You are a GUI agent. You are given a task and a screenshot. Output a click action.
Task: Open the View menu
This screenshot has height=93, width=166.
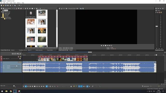(x=8, y=3)
